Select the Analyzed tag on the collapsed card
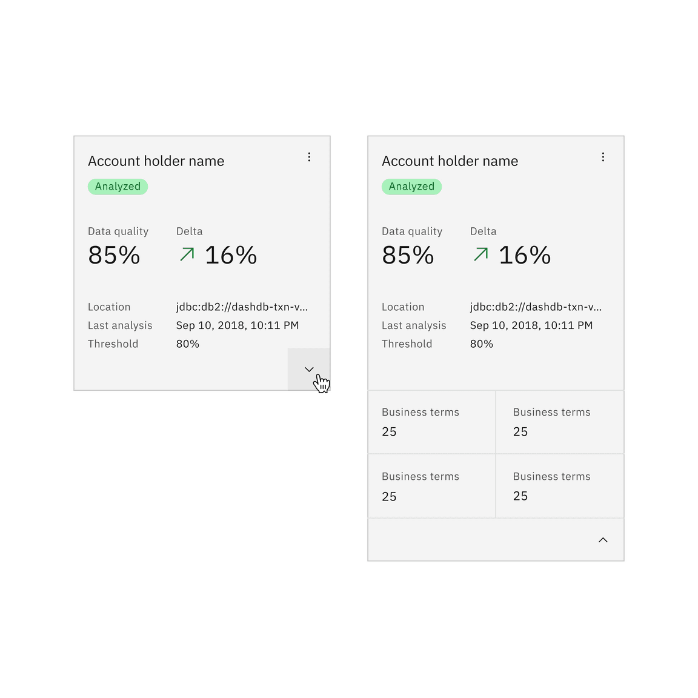698x698 pixels. [x=118, y=187]
